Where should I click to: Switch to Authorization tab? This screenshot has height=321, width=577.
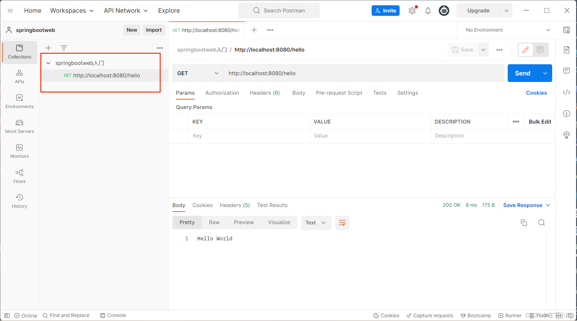pyautogui.click(x=222, y=93)
